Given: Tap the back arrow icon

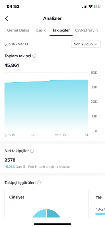Looking at the screenshot, I should [7, 18].
